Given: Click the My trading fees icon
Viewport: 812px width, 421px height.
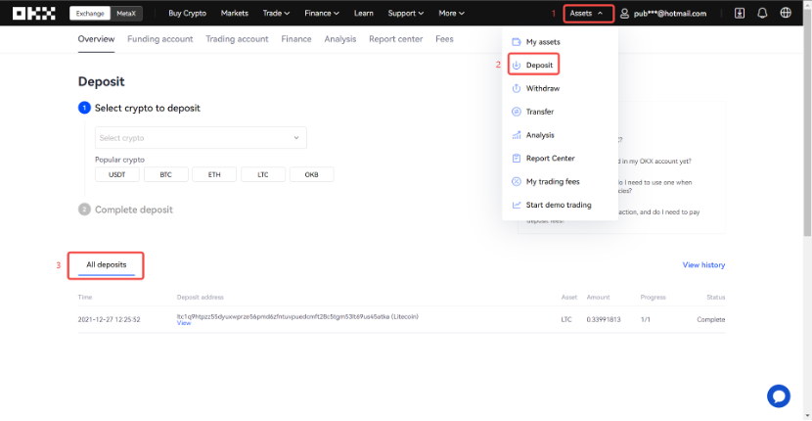Looking at the screenshot, I should (516, 182).
